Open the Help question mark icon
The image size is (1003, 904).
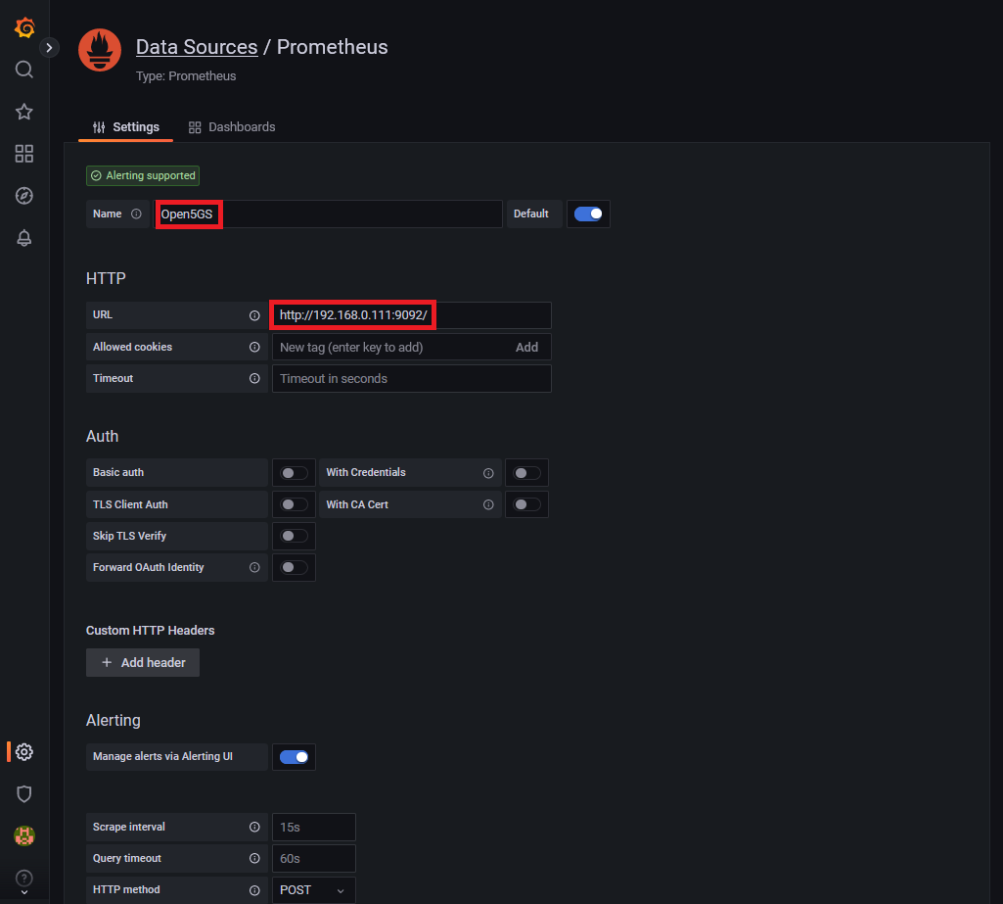[x=24, y=879]
